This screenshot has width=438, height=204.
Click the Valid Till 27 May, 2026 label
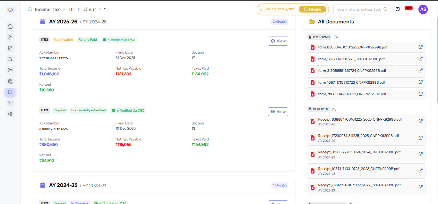tap(280, 9)
